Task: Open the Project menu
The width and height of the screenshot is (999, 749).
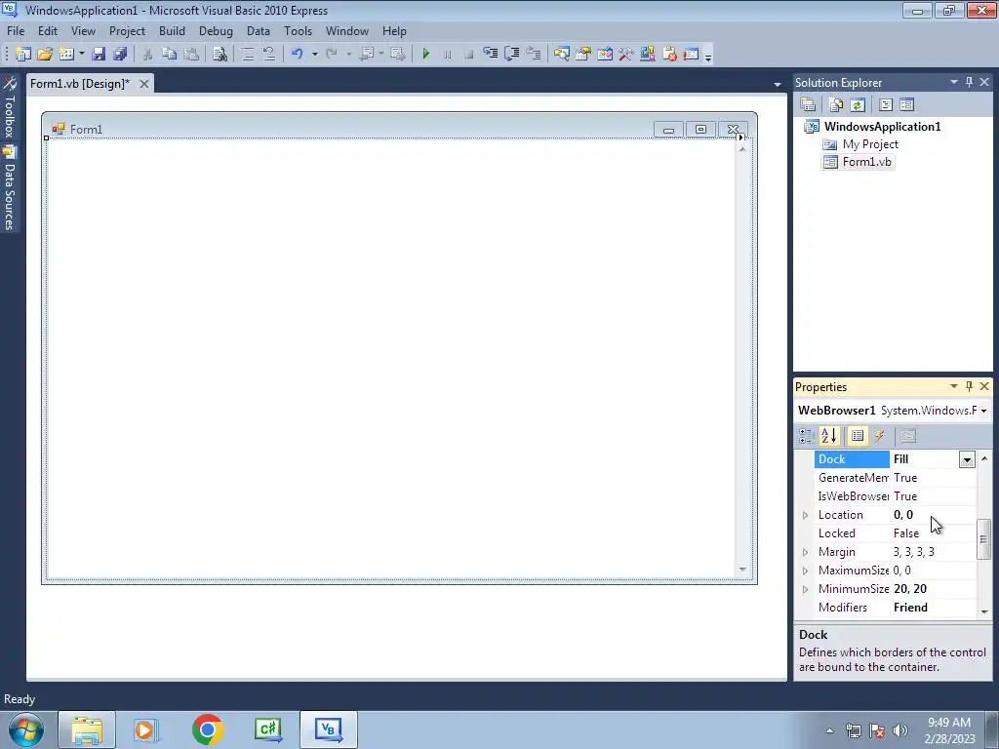Action: click(127, 31)
